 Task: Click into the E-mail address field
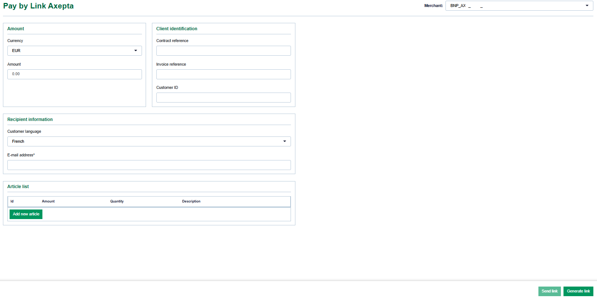pos(149,165)
